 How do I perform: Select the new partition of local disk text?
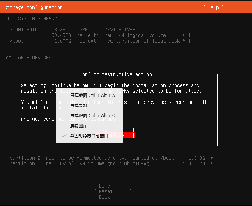[x=142, y=41]
